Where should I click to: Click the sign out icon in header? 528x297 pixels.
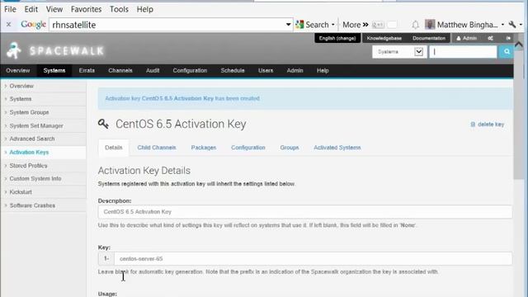[x=508, y=38]
